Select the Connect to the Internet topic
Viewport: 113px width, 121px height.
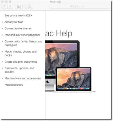coord(18,28)
